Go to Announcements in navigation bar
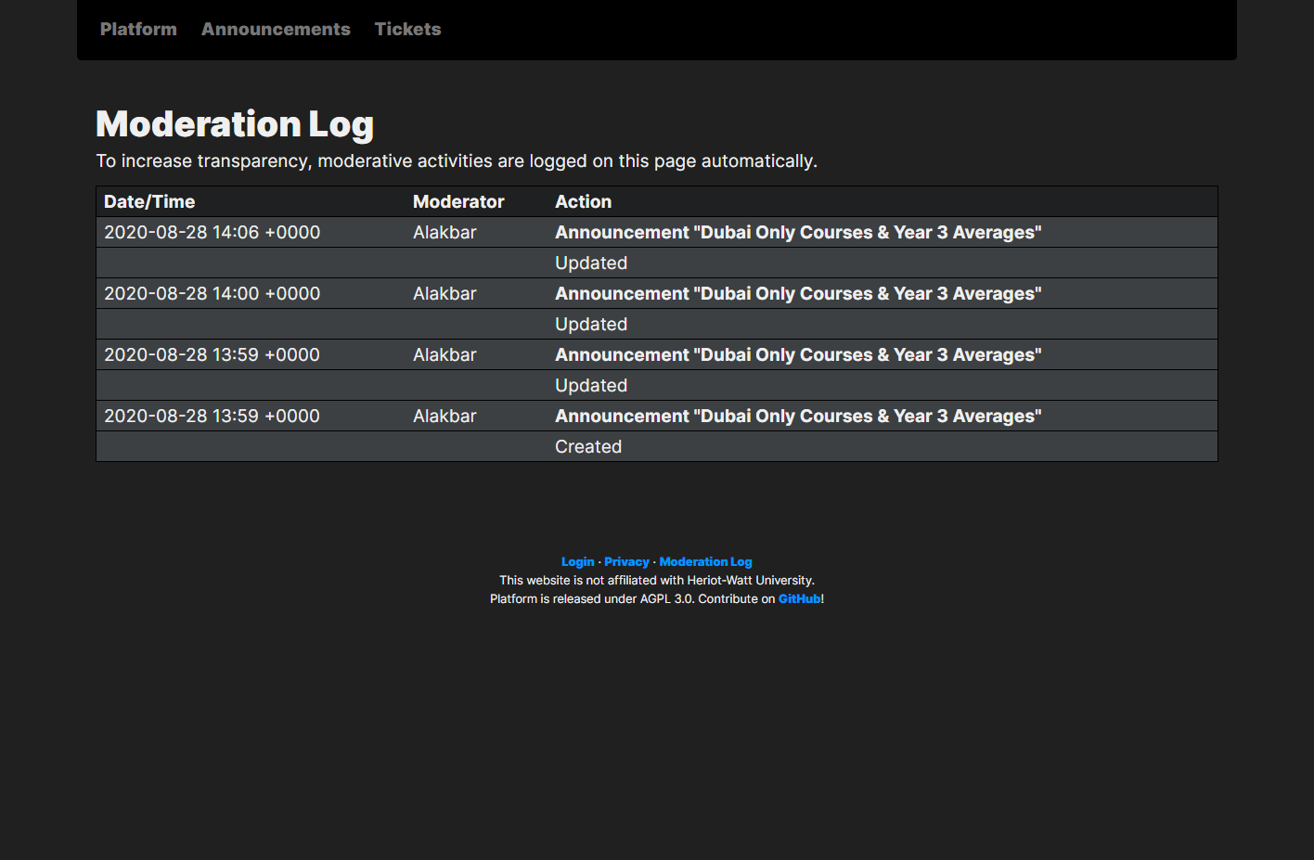This screenshot has height=860, width=1314. click(x=276, y=29)
